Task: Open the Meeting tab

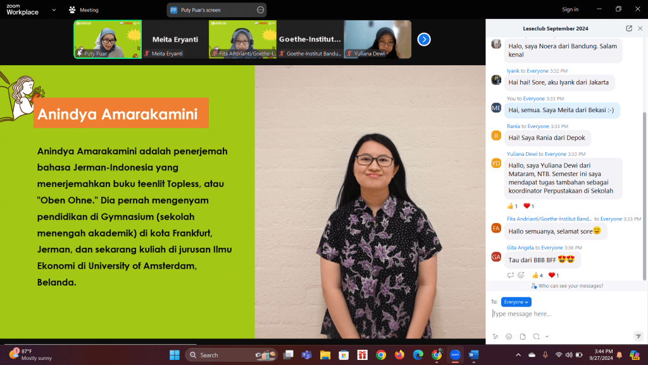Action: point(84,10)
